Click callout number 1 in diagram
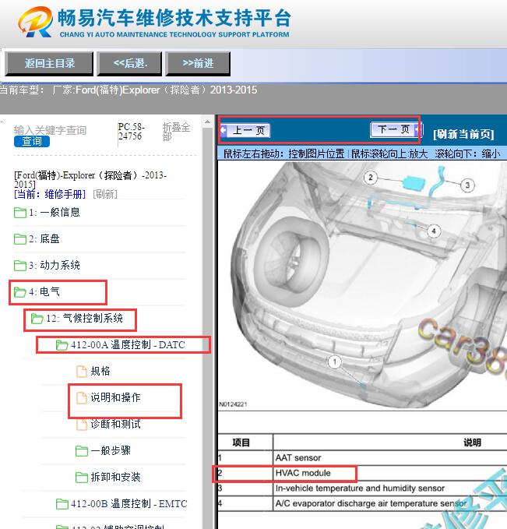The image size is (507, 529). pyautogui.click(x=335, y=362)
